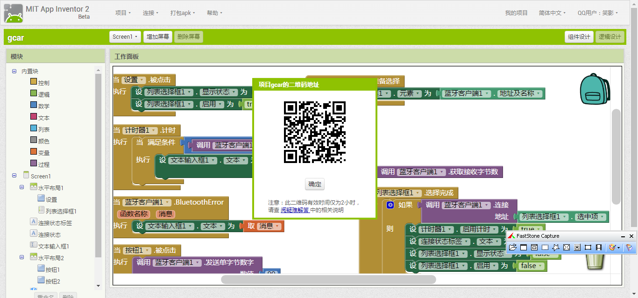The image size is (638, 298).
Task: Open the QQ用户：笑影 account dropdown
Action: [x=597, y=13]
